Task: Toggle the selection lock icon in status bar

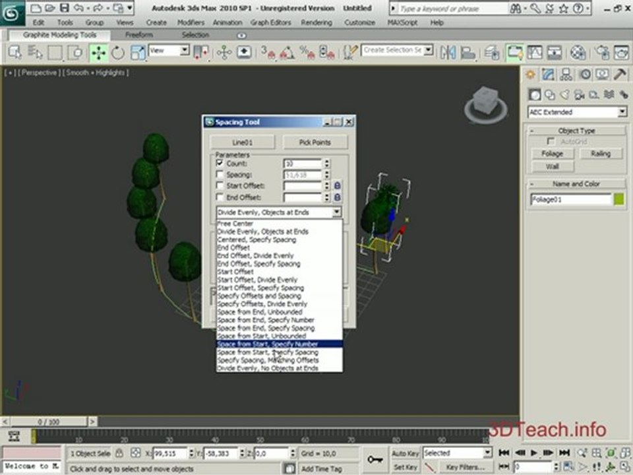Action: tap(119, 453)
